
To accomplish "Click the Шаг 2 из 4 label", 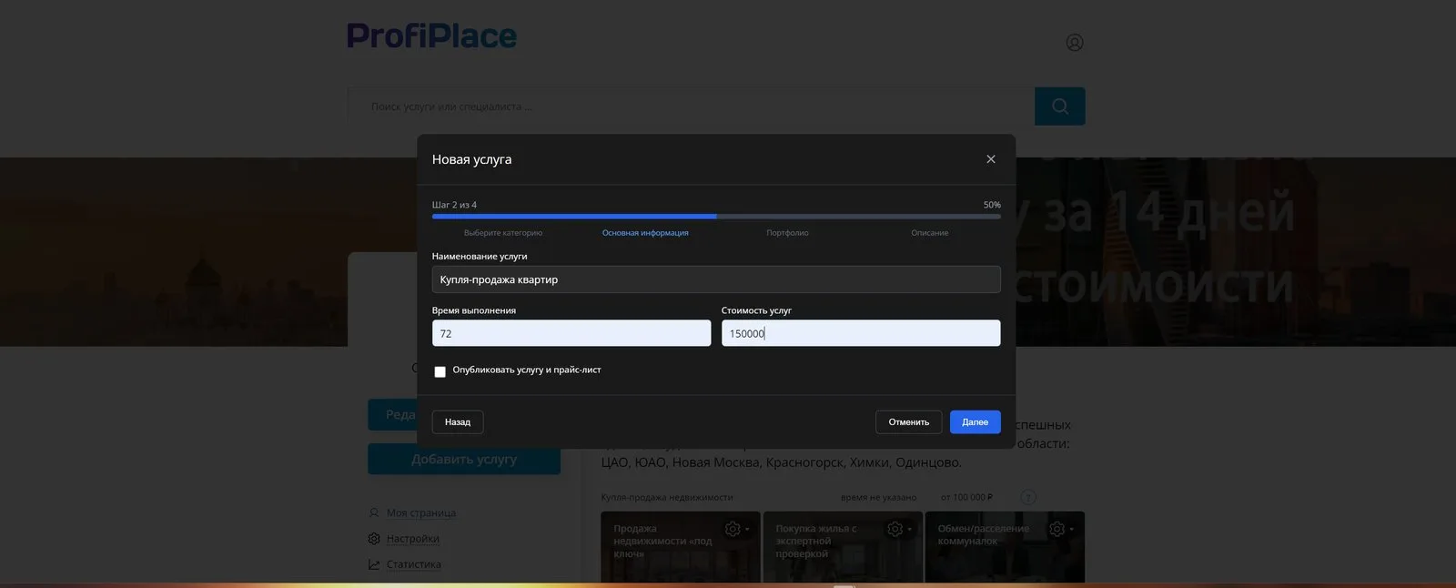I will [454, 205].
